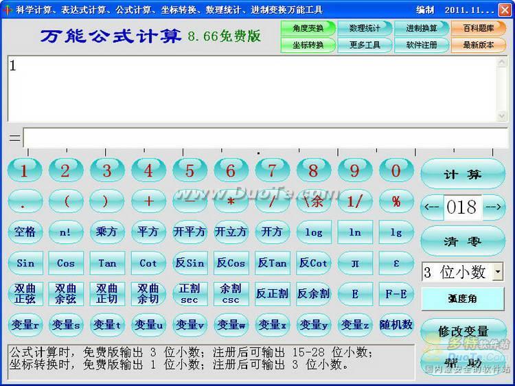
Task: Click the digit 6 button
Action: pyautogui.click(x=231, y=170)
